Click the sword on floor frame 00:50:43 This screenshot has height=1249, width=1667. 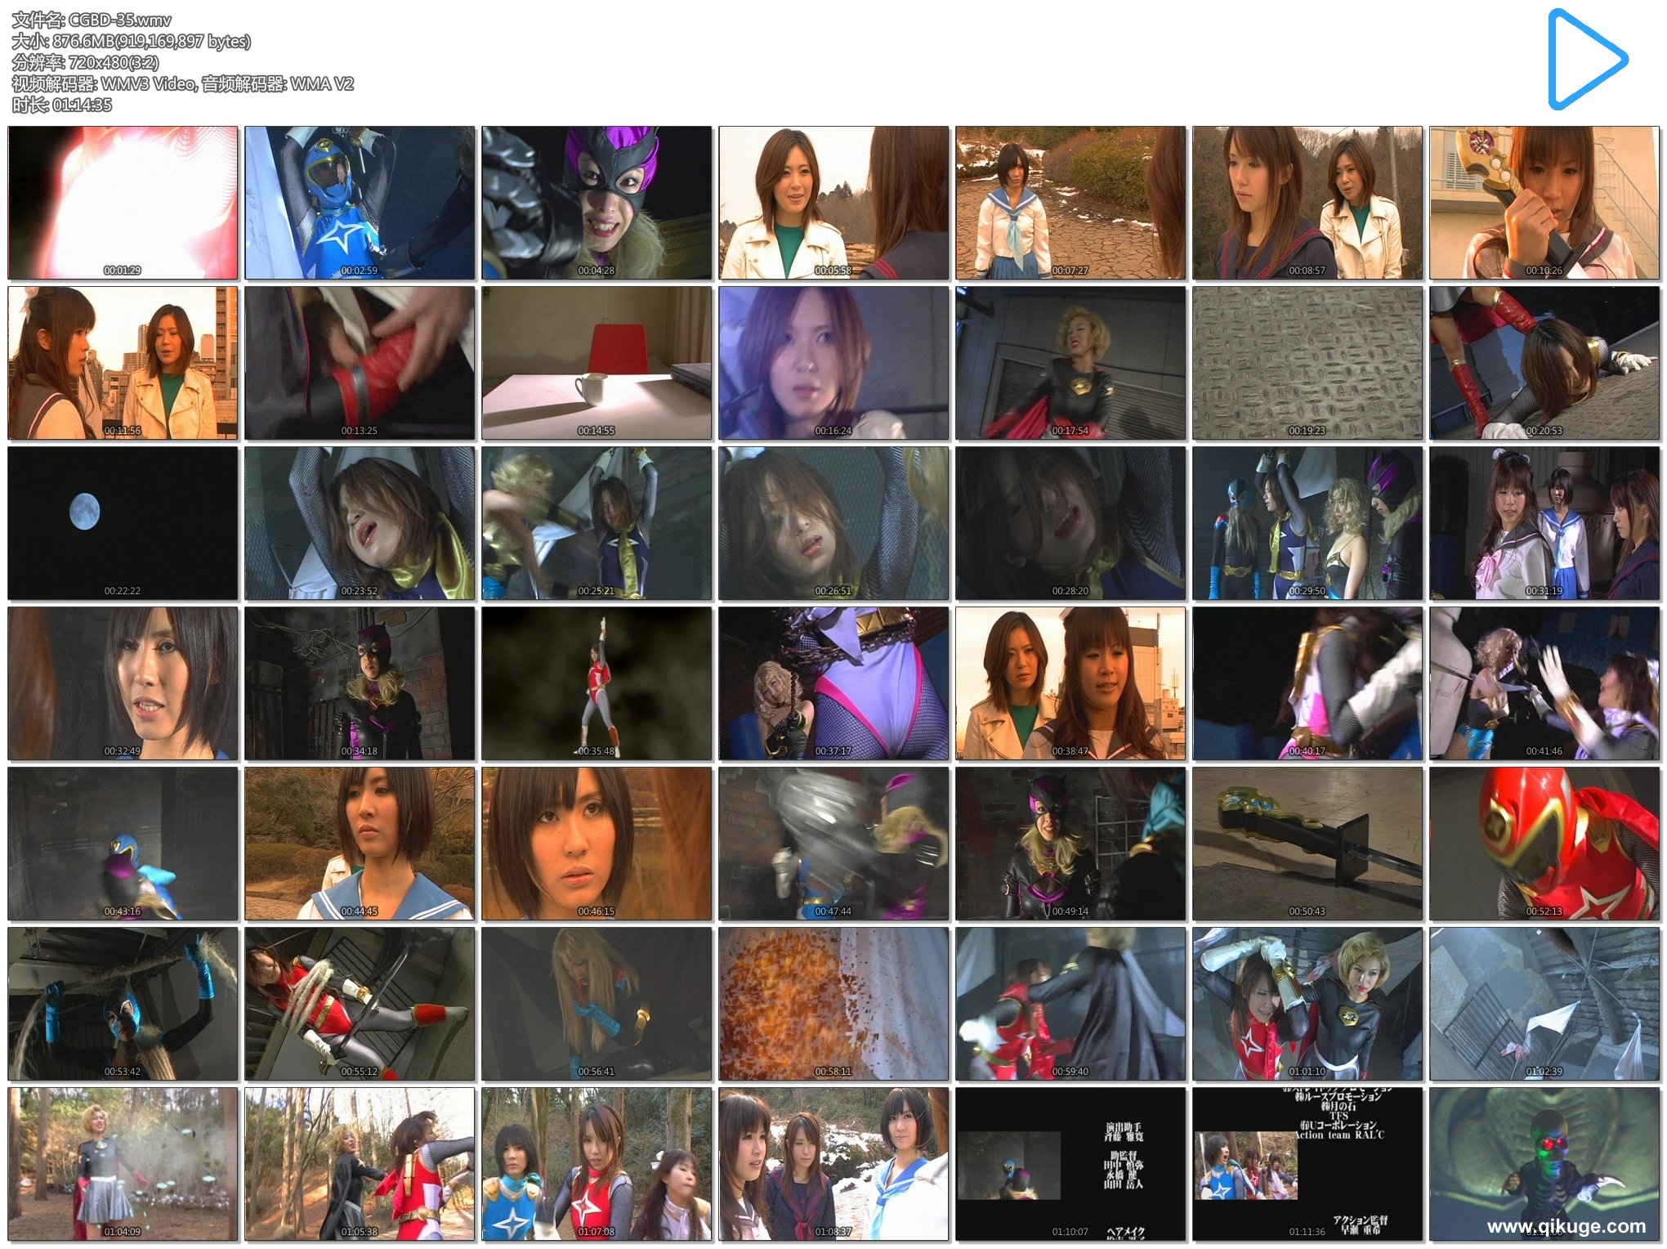coord(1307,843)
